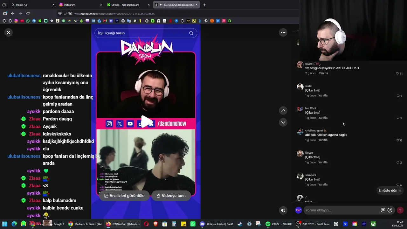
Task: Open OBS 32.2.1 from the taskbar
Action: (313, 224)
